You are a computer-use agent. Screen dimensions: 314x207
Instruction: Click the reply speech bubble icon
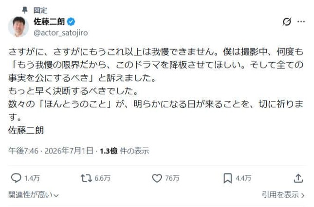(16, 178)
